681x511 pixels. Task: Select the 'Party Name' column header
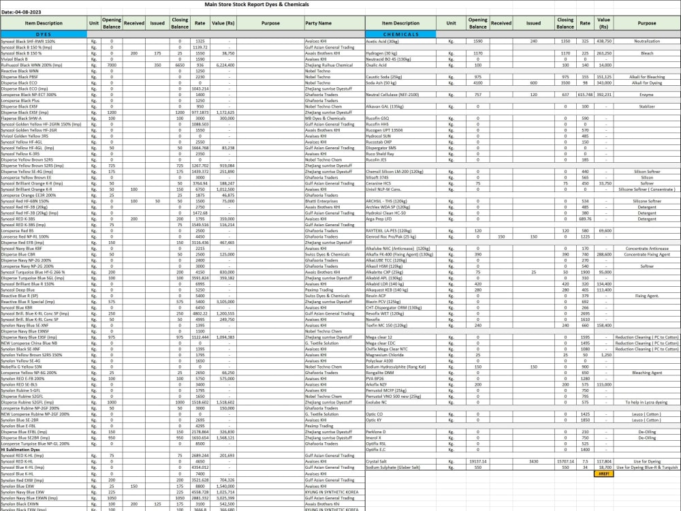click(334, 23)
